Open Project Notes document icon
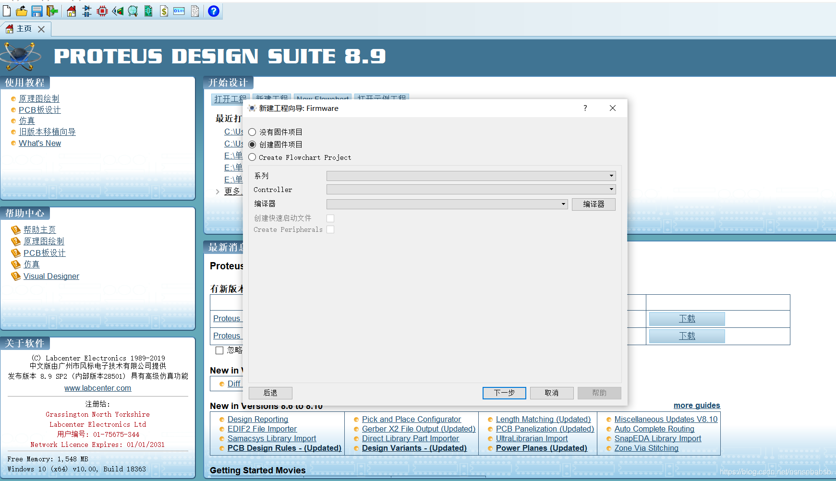 click(195, 11)
